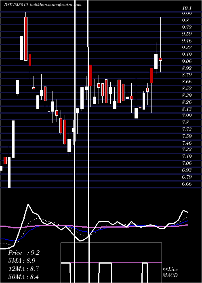202x283 pixels.
Task: Click the 7.99 price axis label
Action: tap(187, 115)
